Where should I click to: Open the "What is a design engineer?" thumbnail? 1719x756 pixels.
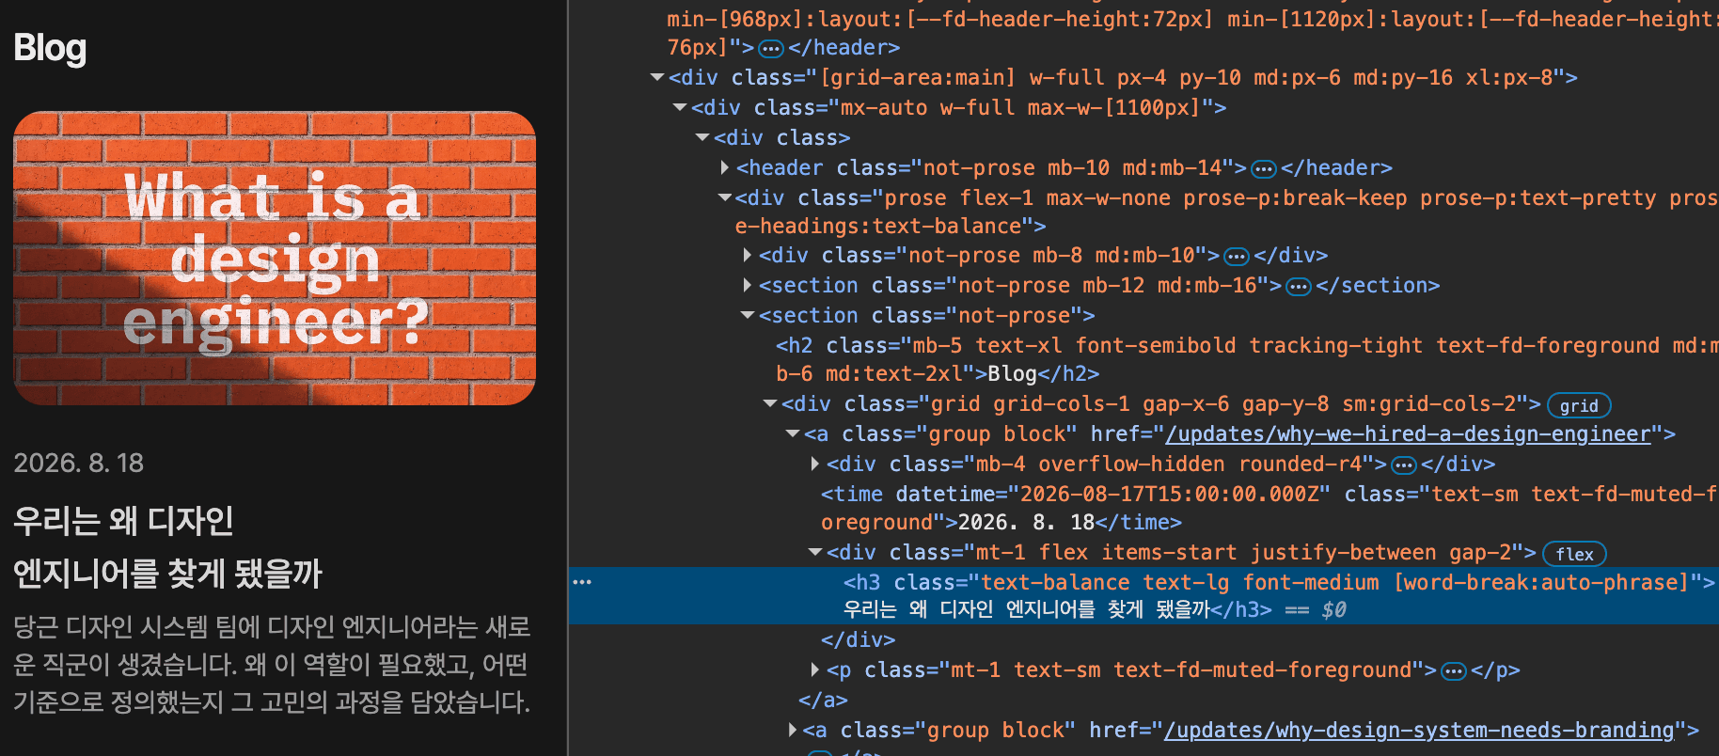[x=275, y=259]
